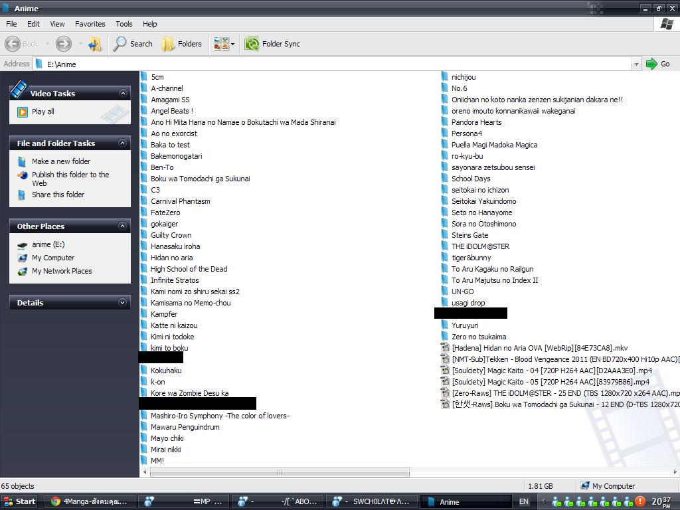Open My Computer in Other Places
Image resolution: width=680 pixels, height=510 pixels.
click(53, 258)
